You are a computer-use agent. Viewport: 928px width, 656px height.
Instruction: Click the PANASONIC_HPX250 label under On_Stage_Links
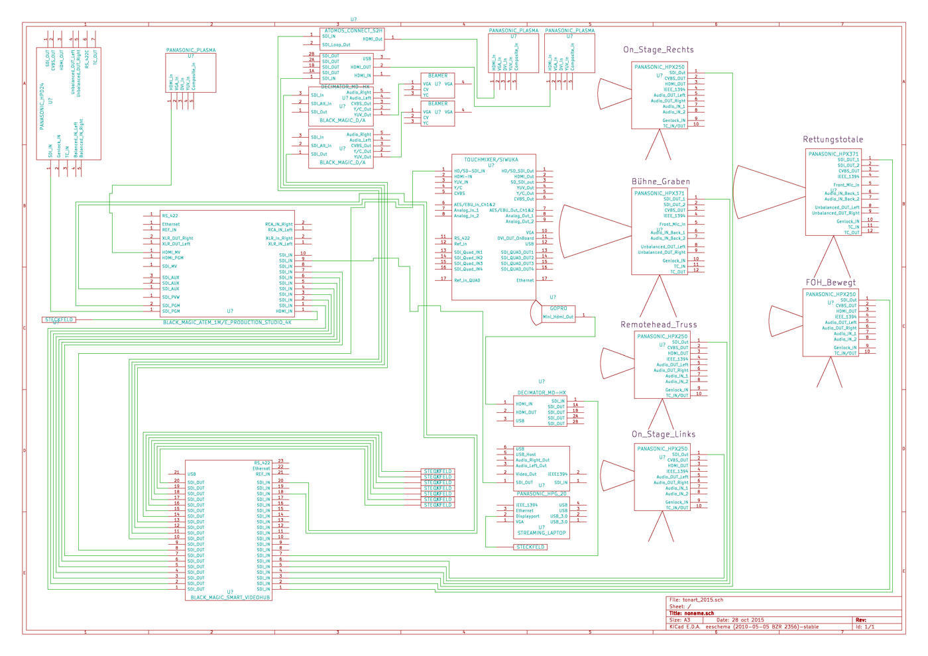pyautogui.click(x=662, y=449)
